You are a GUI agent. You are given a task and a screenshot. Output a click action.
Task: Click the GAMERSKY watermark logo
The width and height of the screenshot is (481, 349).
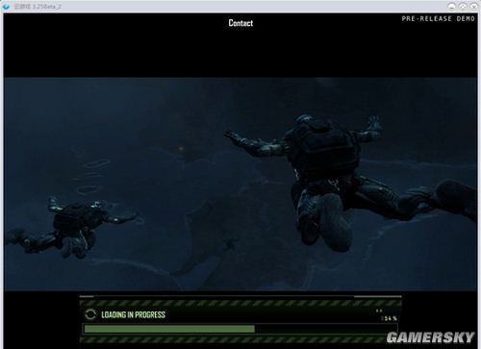point(430,337)
